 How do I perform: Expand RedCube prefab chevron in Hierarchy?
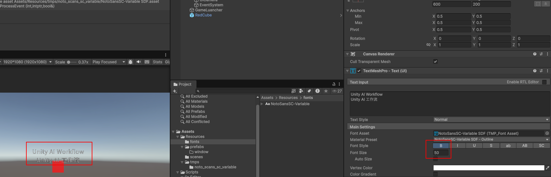pyautogui.click(x=341, y=15)
